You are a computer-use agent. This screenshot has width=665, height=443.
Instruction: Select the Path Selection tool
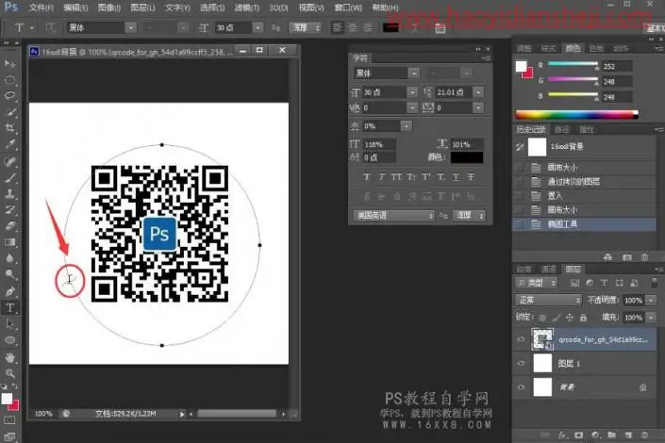click(x=9, y=324)
